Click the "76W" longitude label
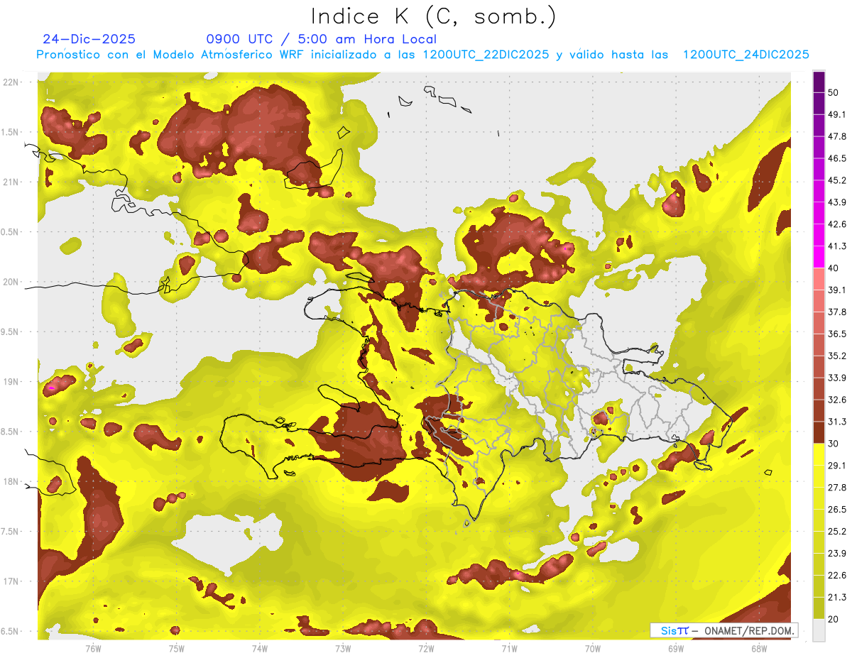852x658 pixels. point(93,648)
